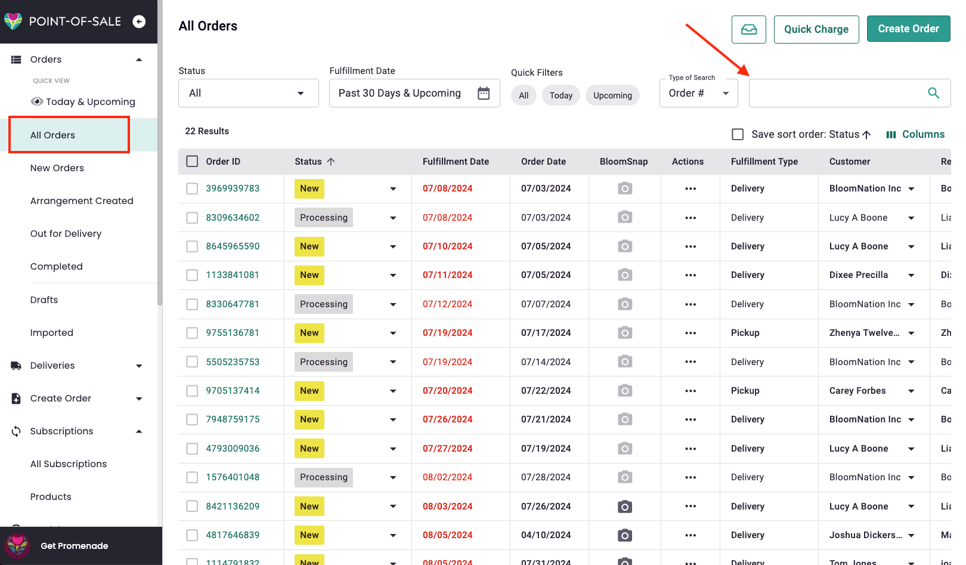Expand the Deliveries menu section
Viewport: 966px width, 565px height.
[x=139, y=366]
